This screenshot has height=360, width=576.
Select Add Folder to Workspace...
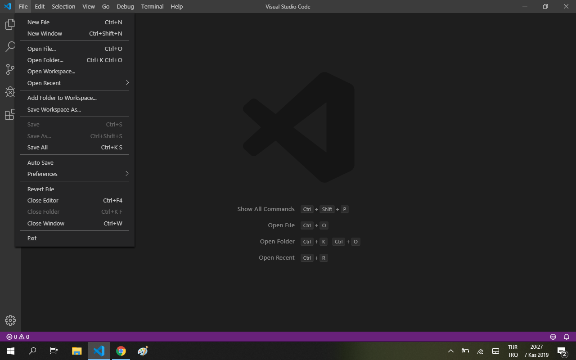pyautogui.click(x=75, y=98)
